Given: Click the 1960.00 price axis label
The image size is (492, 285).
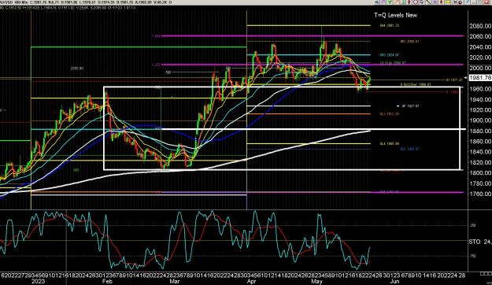Looking at the screenshot, I should [x=480, y=89].
